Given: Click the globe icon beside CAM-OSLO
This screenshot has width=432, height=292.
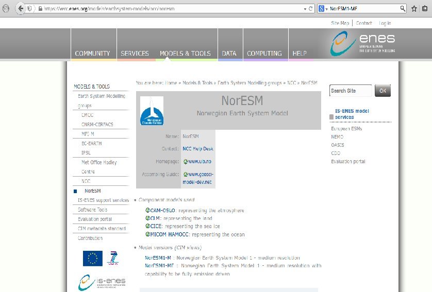Looking at the screenshot, I should [147, 210].
